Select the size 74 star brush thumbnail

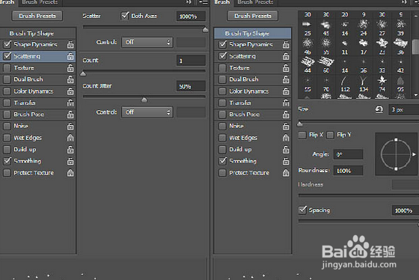(382, 80)
